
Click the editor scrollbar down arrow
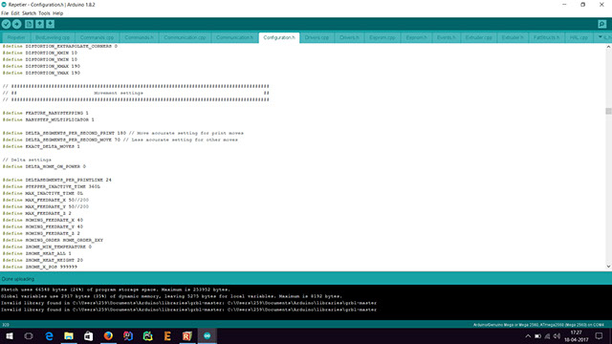pos(608,267)
